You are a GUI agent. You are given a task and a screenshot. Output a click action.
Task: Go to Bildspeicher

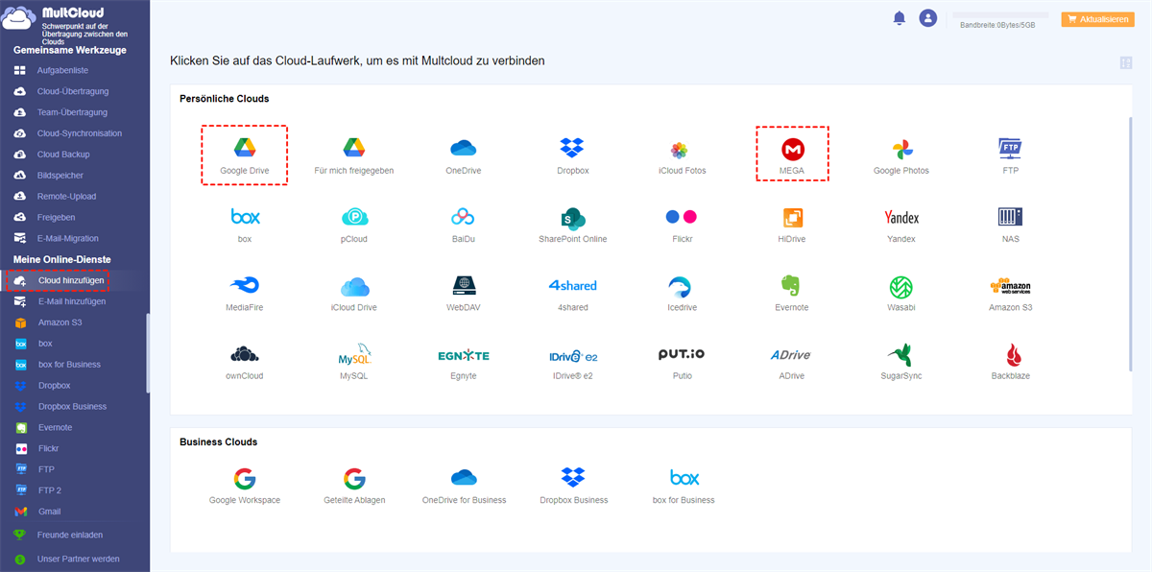[x=60, y=176]
